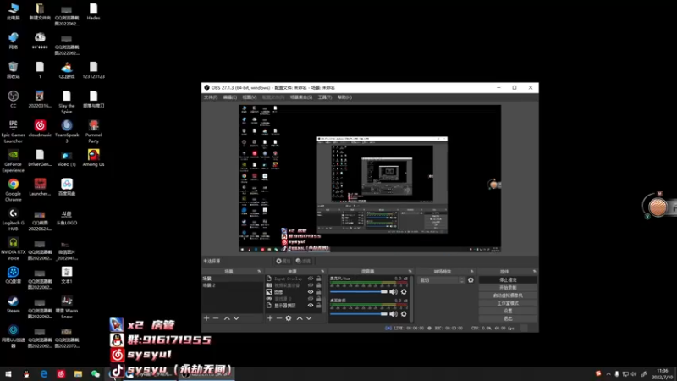Open Hades desktop file

pyautogui.click(x=93, y=12)
